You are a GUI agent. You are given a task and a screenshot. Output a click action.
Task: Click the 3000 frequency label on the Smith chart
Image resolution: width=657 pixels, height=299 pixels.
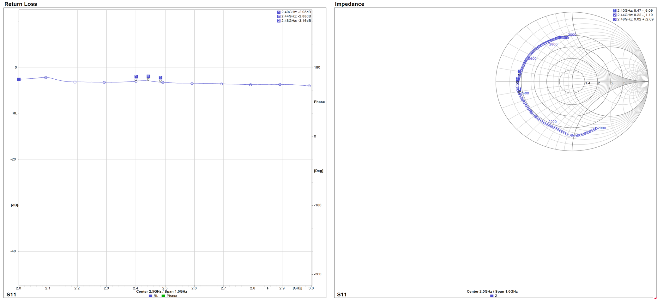point(572,35)
